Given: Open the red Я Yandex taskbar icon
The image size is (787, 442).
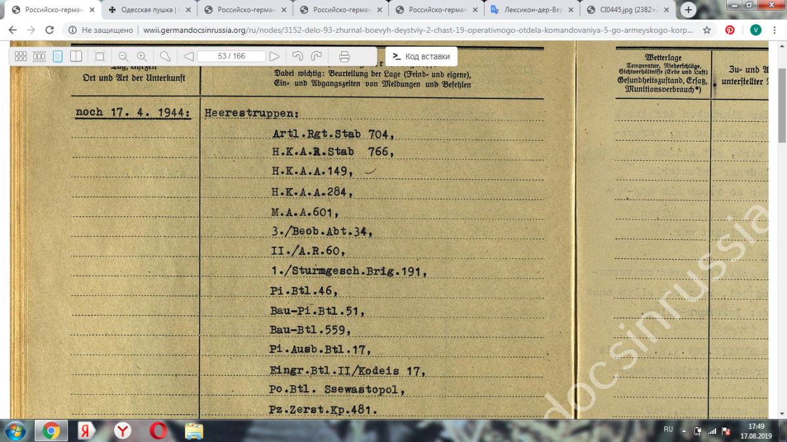Looking at the screenshot, I should [x=85, y=430].
